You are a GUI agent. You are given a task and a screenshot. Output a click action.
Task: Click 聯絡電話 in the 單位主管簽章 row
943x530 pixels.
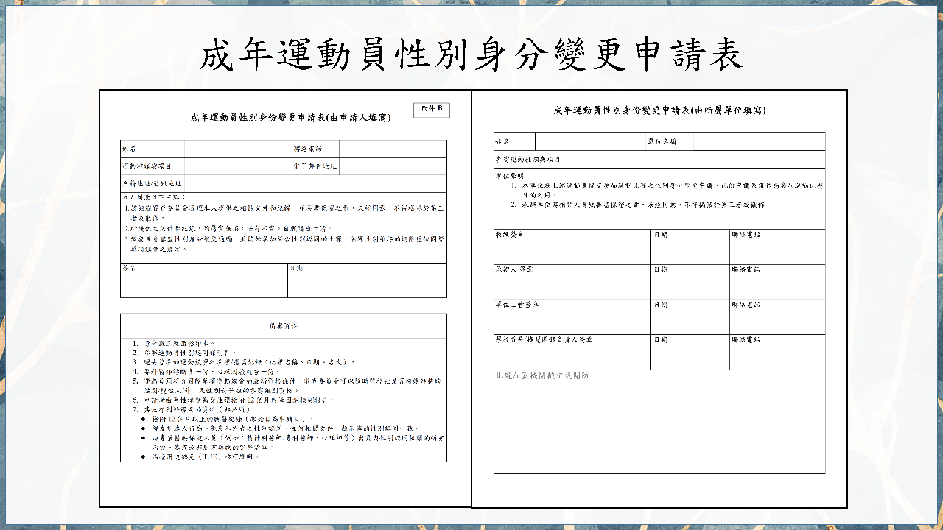[x=746, y=305]
